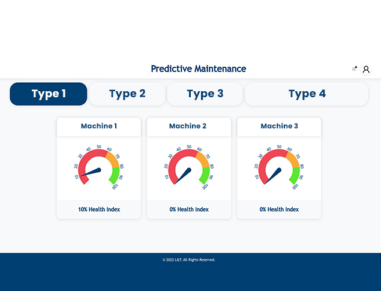Click the Machine 1 card title

coord(99,126)
